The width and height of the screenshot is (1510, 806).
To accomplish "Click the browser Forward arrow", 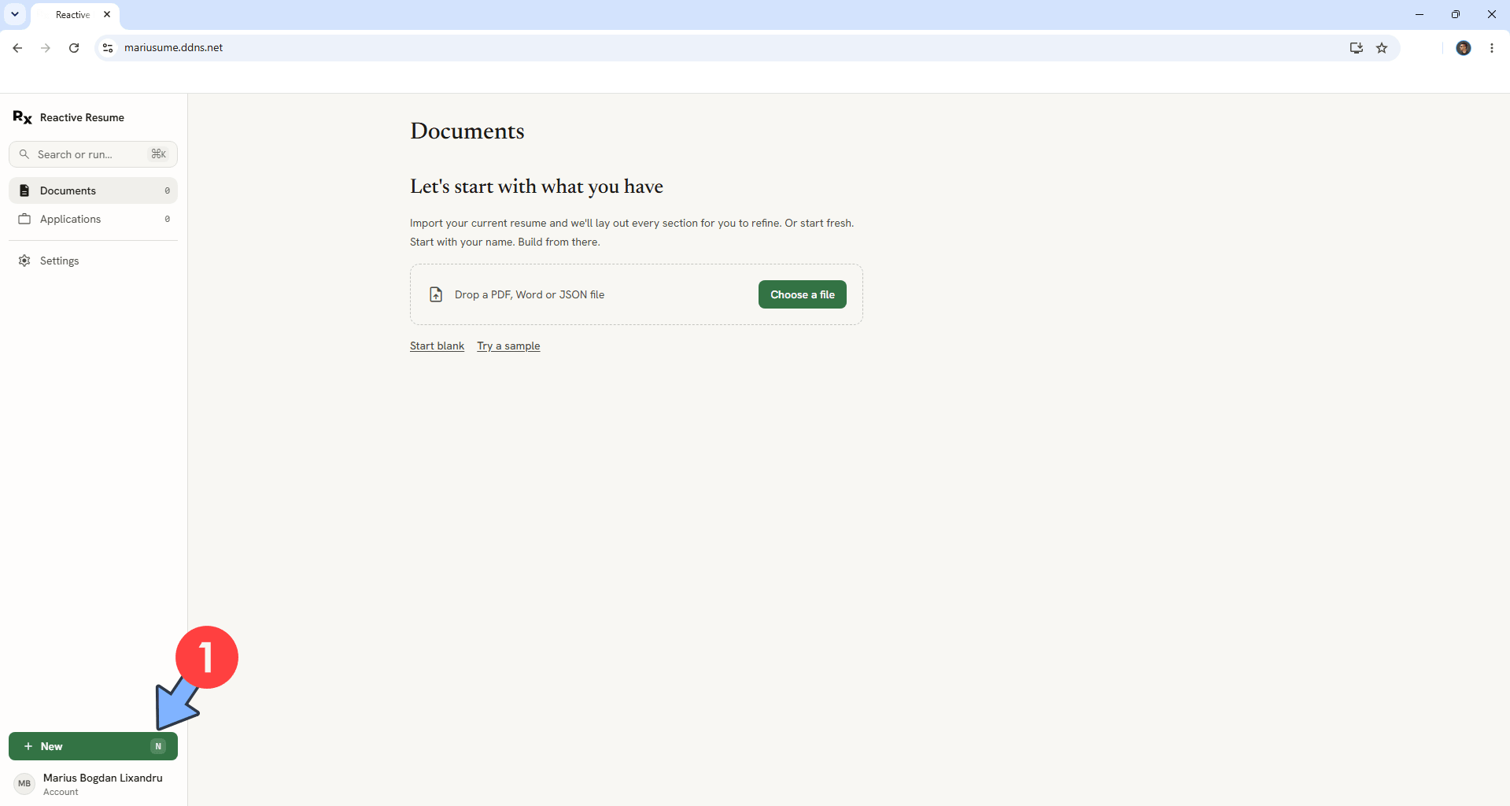I will tap(46, 48).
